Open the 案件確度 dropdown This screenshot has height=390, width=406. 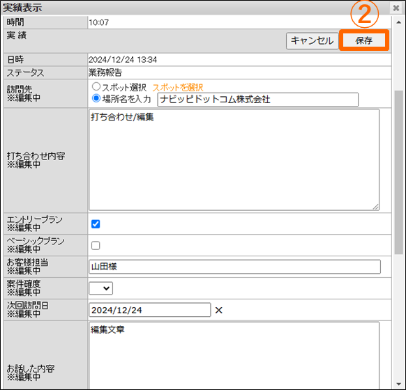pos(100,288)
